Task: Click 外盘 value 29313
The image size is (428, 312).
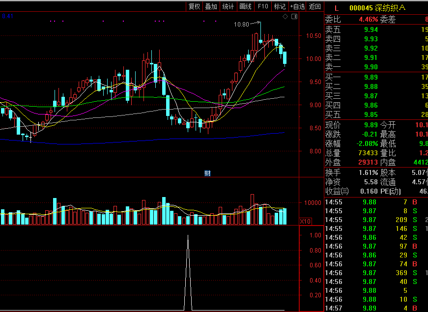Action: point(368,163)
